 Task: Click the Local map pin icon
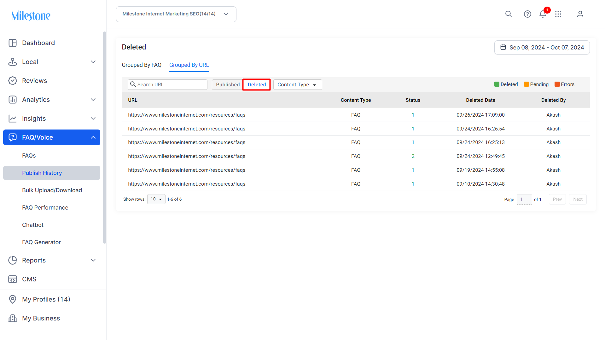(x=13, y=62)
